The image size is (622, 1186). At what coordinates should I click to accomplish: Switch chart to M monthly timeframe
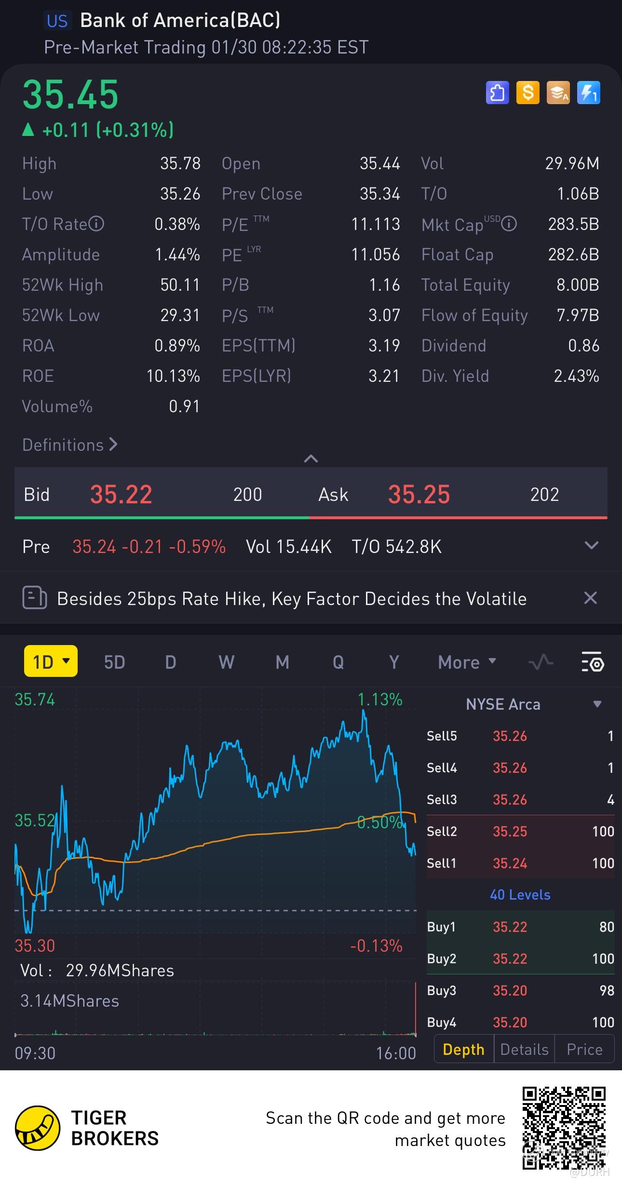click(282, 662)
